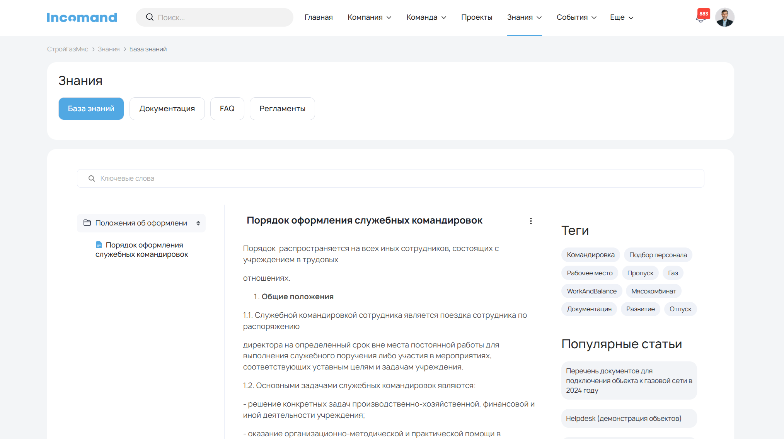
Task: Select the Мясокомбинат tag
Action: (654, 291)
